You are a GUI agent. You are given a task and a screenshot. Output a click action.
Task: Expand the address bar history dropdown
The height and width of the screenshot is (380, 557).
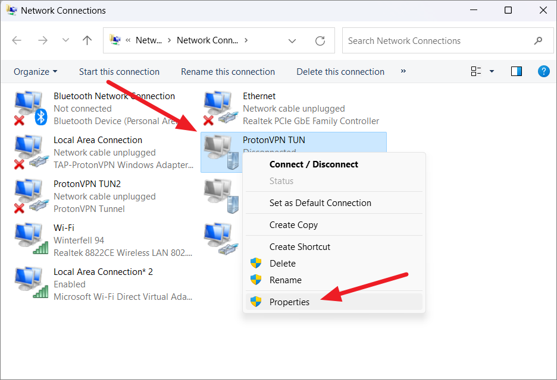[x=292, y=41]
